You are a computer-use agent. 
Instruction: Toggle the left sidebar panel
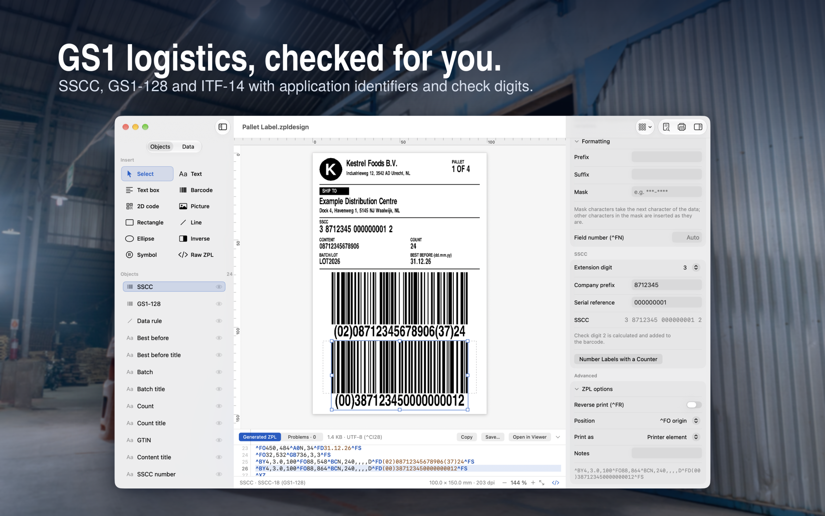click(x=222, y=127)
